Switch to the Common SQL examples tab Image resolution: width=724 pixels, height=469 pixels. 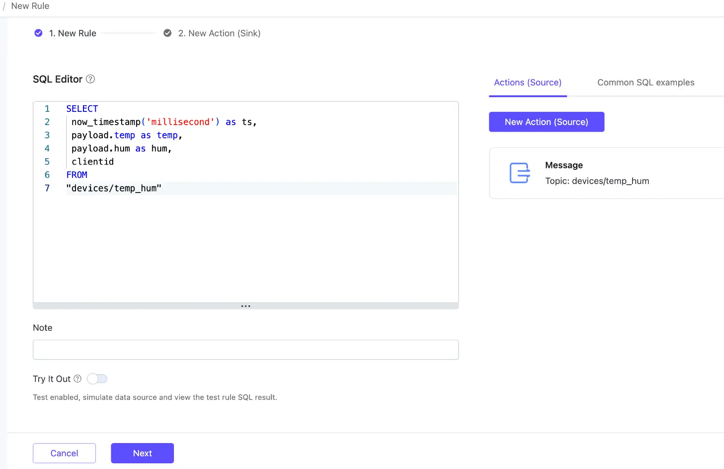pyautogui.click(x=645, y=83)
